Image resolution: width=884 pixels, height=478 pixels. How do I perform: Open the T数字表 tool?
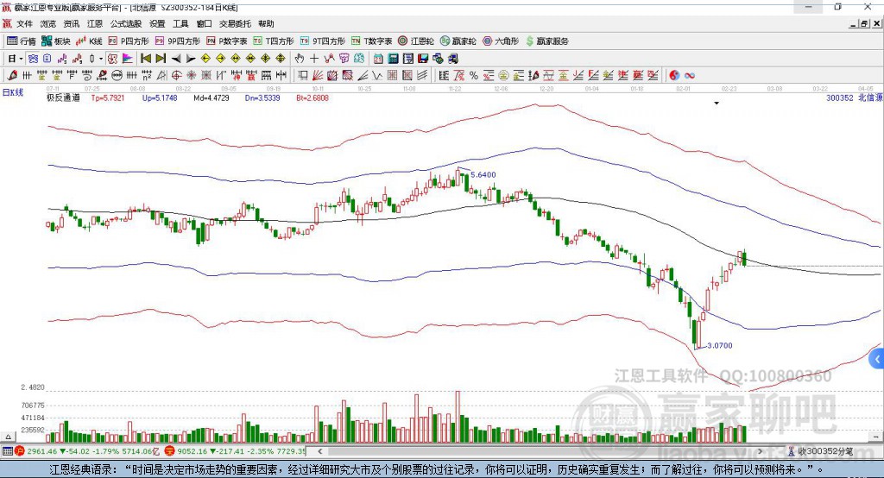(x=371, y=41)
